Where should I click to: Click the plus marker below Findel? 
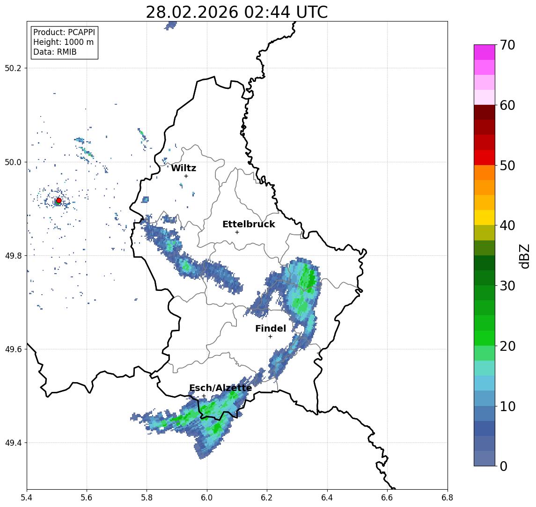click(270, 337)
